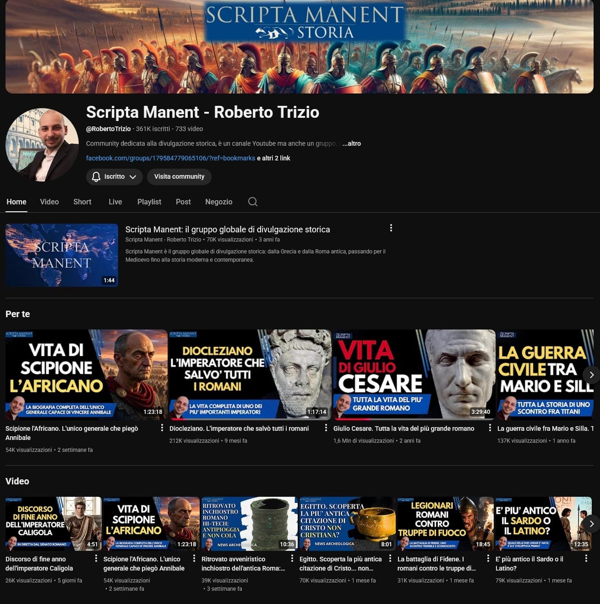Open the Facebook group link
600x604 pixels.
click(170, 158)
